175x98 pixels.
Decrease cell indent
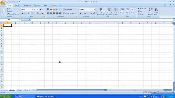click(x=57, y=13)
